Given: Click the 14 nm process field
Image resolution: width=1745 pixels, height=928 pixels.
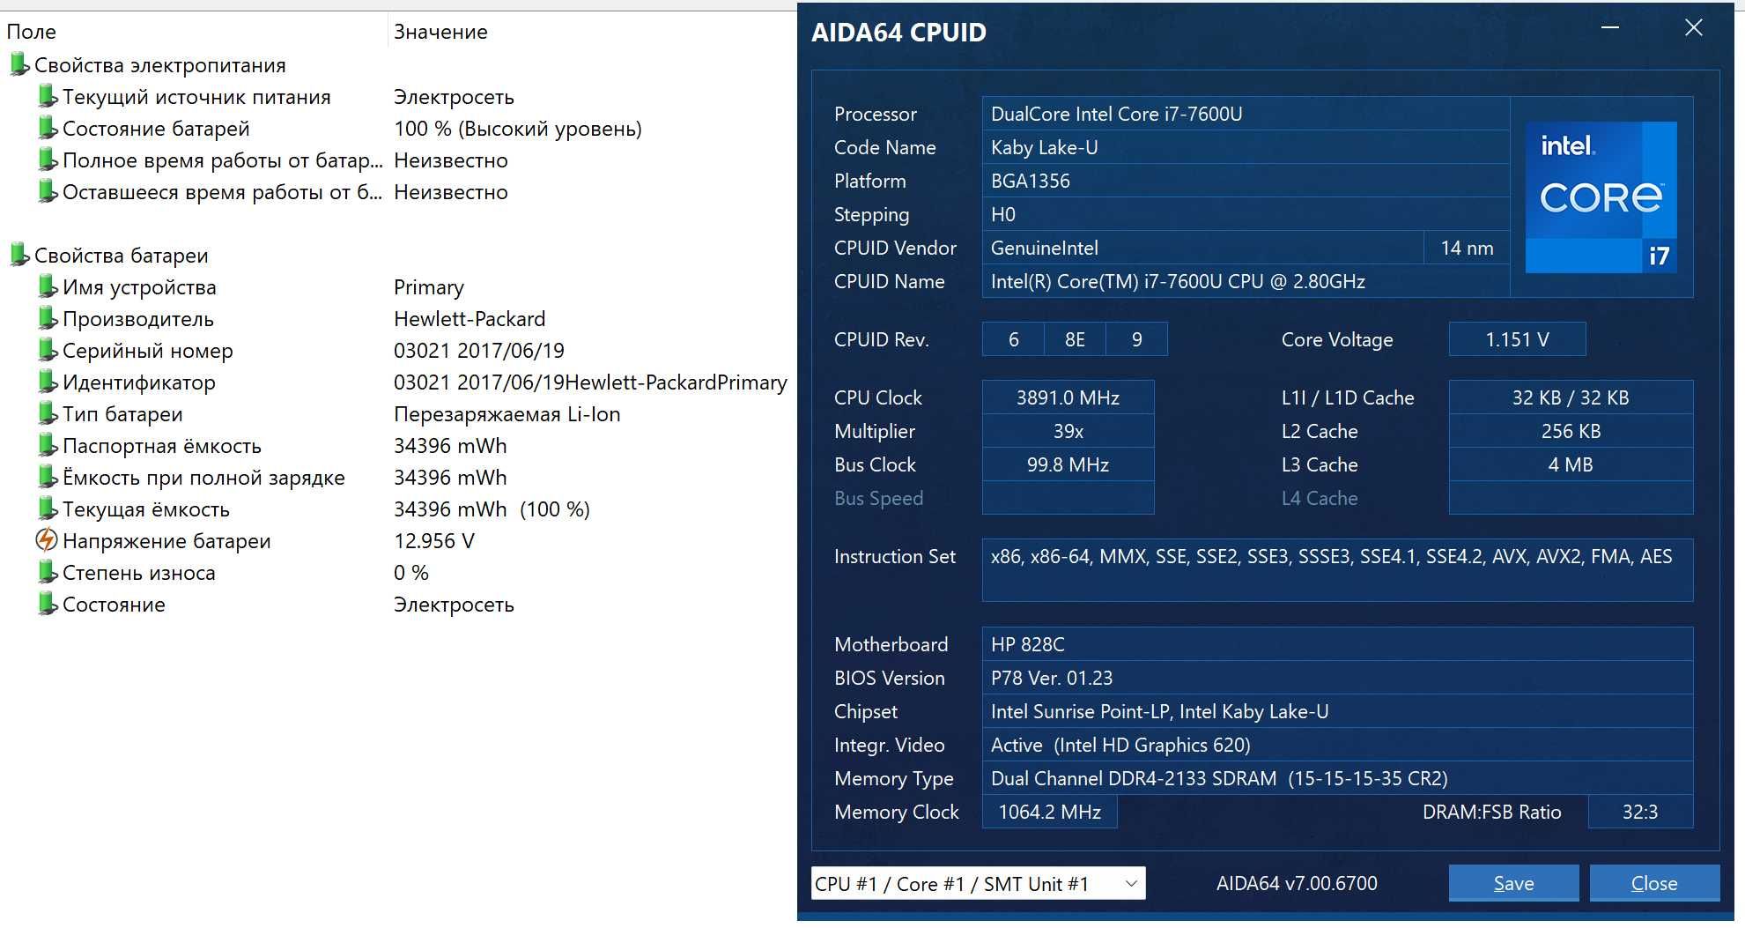Looking at the screenshot, I should pyautogui.click(x=1467, y=248).
